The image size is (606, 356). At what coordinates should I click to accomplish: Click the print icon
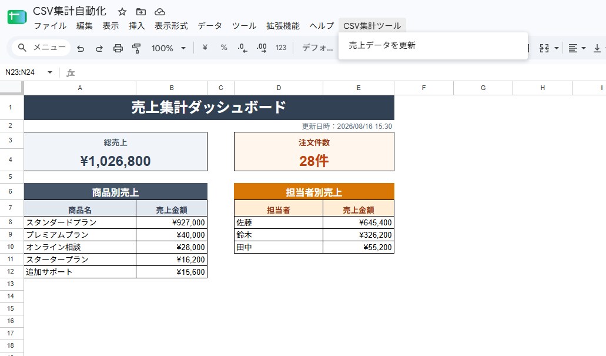pos(118,48)
